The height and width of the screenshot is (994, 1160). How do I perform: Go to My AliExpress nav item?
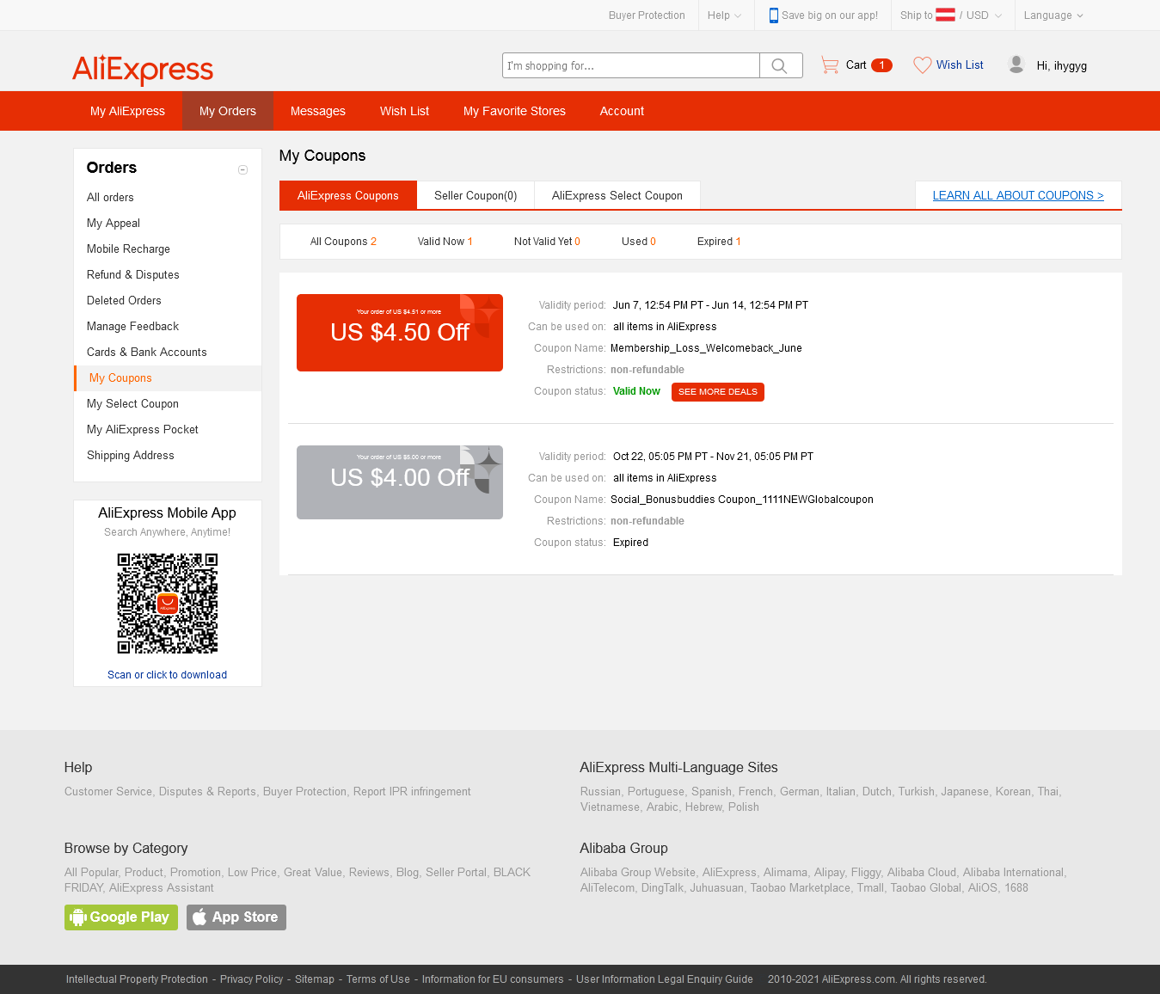127,111
